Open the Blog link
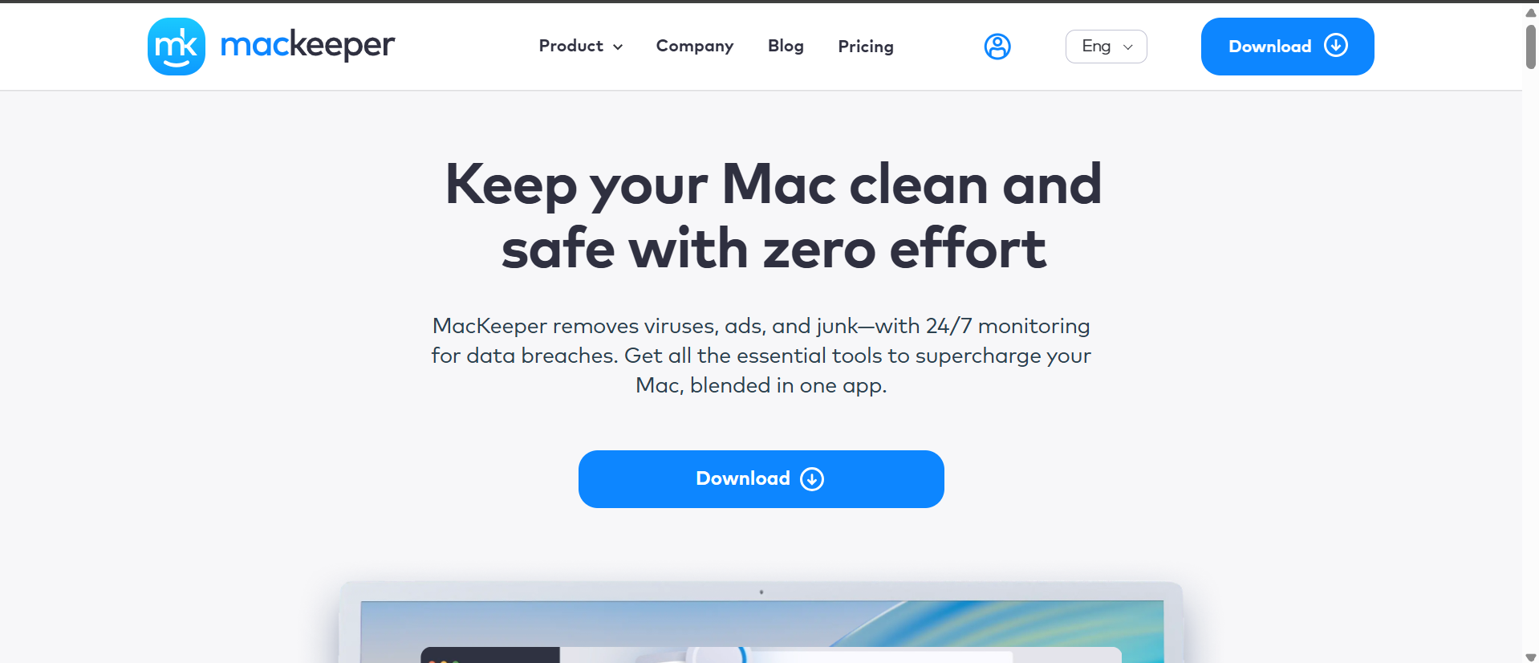The width and height of the screenshot is (1539, 663). pyautogui.click(x=786, y=47)
